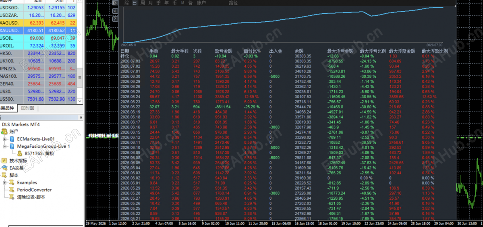This screenshot has width=483, height=227.
Task: Open the 即时图 tick chart tab
Action: click(x=28, y=108)
